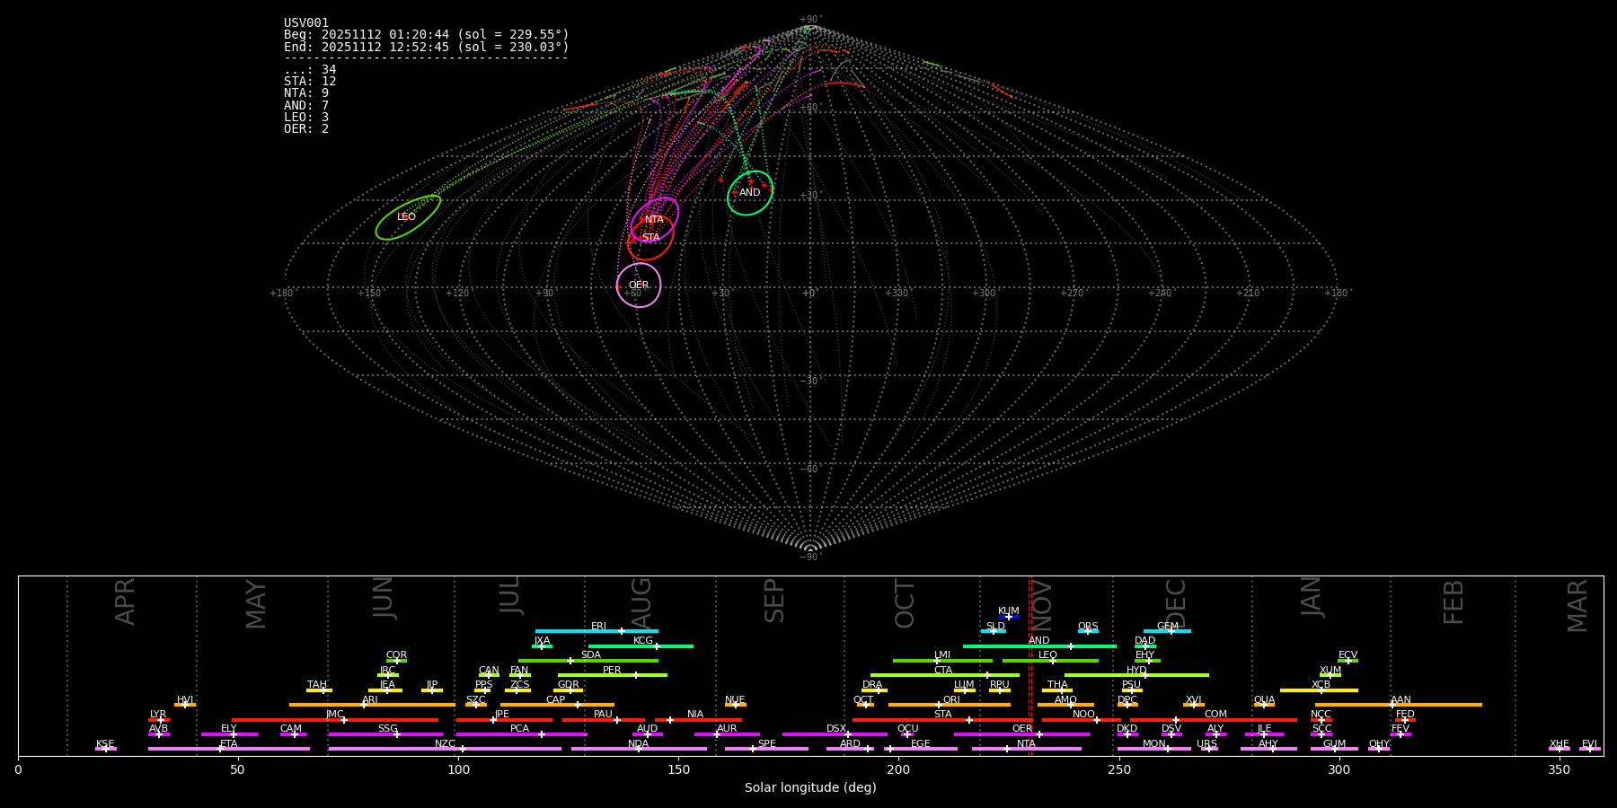Screen dimensions: 1617x808
Task: Click the PER shower bar in timeline
Action: 612,675
